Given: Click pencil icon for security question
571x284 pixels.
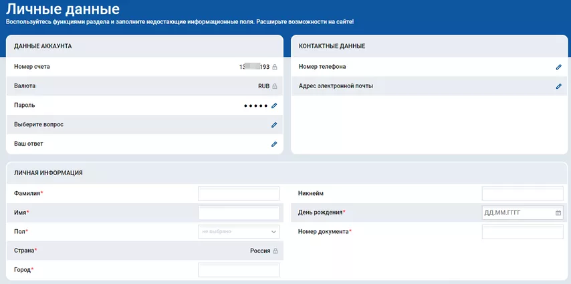Looking at the screenshot, I should pos(274,125).
